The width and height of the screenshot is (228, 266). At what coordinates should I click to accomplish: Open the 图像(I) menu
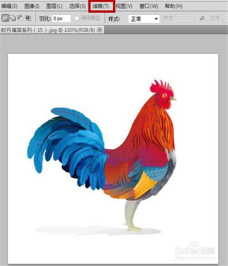(32, 6)
